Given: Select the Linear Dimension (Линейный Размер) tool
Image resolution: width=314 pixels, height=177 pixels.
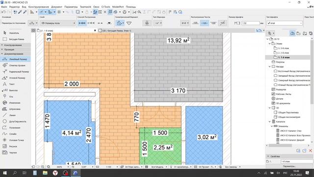Looking at the screenshot, I should 15,59.
